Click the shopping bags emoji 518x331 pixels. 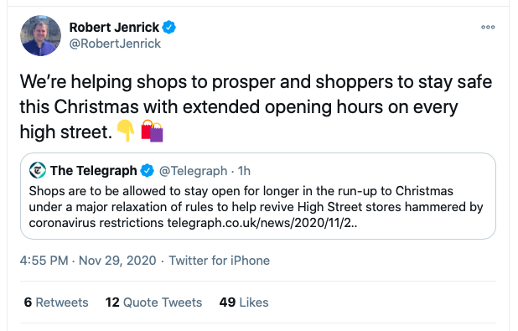coord(152,131)
